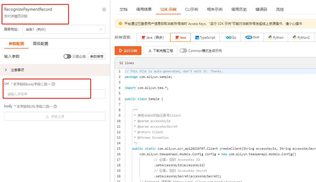Image resolution: width=316 pixels, height=182 pixels.
Task: Click the 参数推荐 button
Action: pos(97,56)
